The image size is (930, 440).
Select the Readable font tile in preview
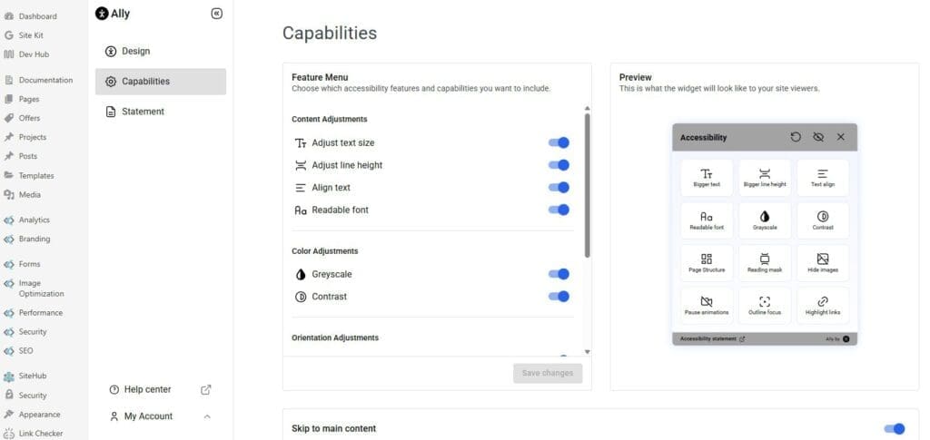tap(707, 220)
